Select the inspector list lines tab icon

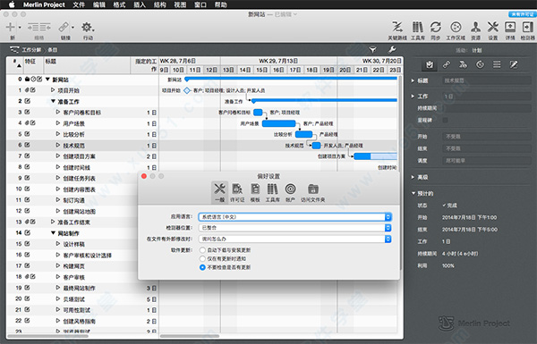click(497, 64)
